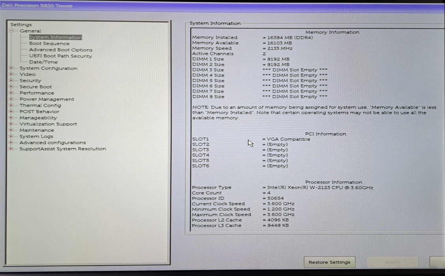Expand the Advanced configurations node
This screenshot has height=276, width=445.
tap(11, 142)
